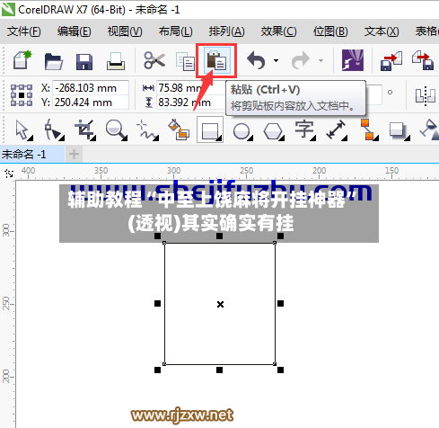The height and width of the screenshot is (428, 439).
Task: Select the Zoom magnifier tool
Action: [x=116, y=130]
